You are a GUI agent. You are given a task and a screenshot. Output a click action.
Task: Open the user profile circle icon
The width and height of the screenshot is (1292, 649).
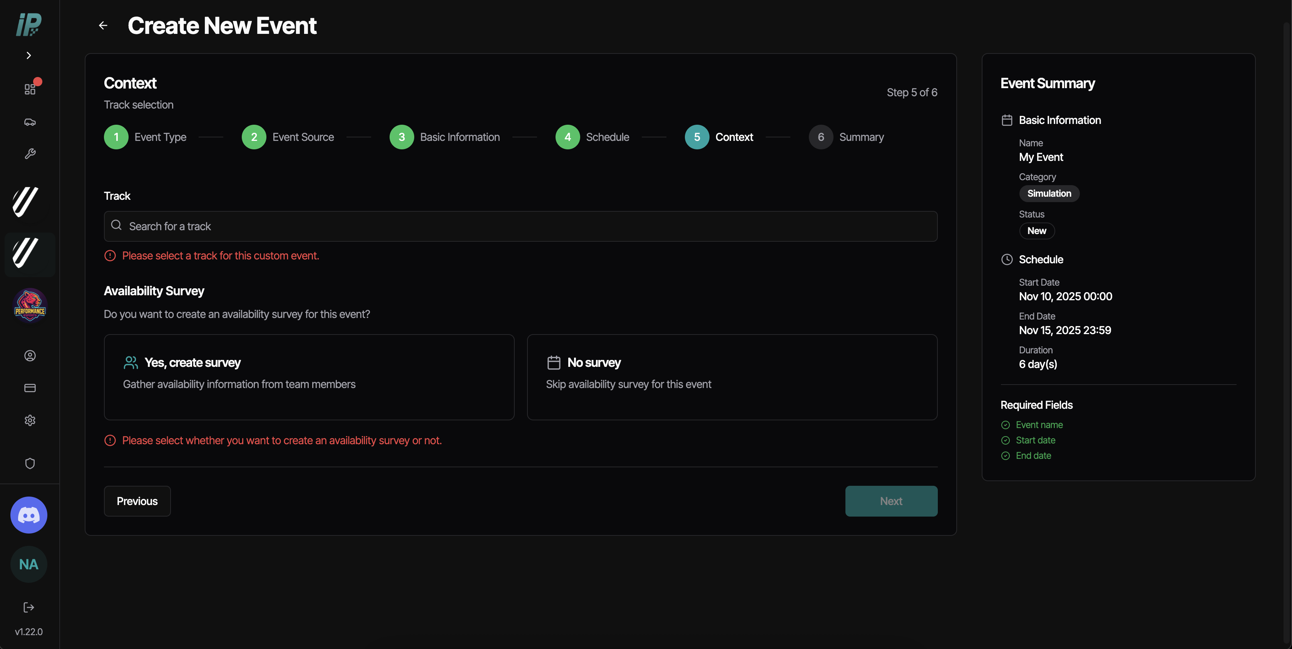30,356
